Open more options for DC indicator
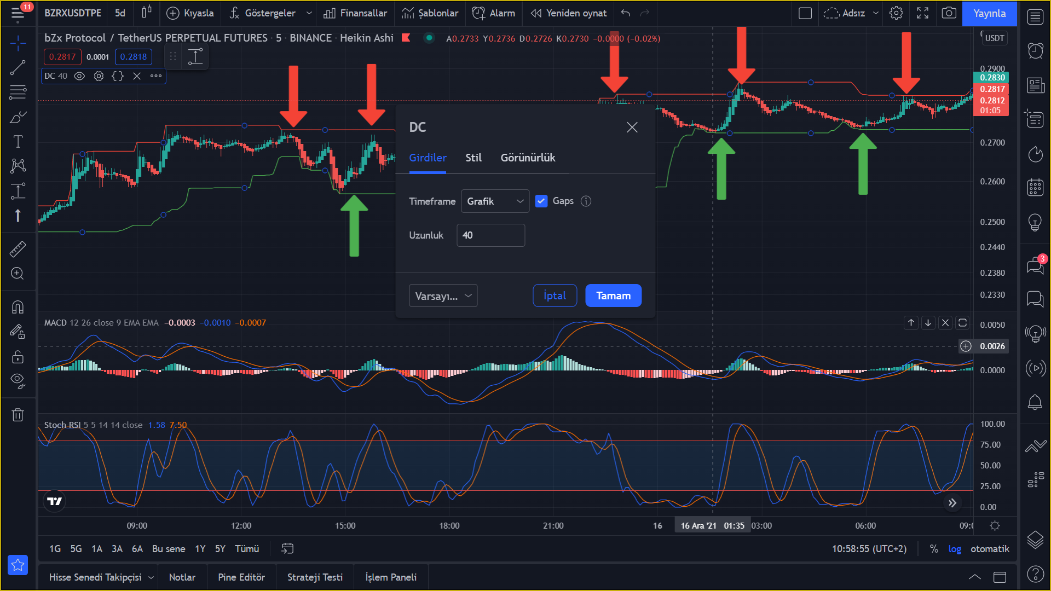 coord(156,76)
